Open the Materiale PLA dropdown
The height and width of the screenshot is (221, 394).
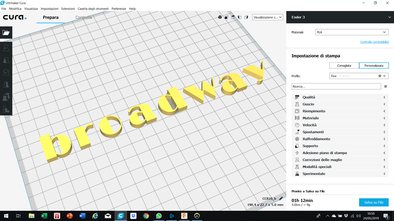coord(352,32)
